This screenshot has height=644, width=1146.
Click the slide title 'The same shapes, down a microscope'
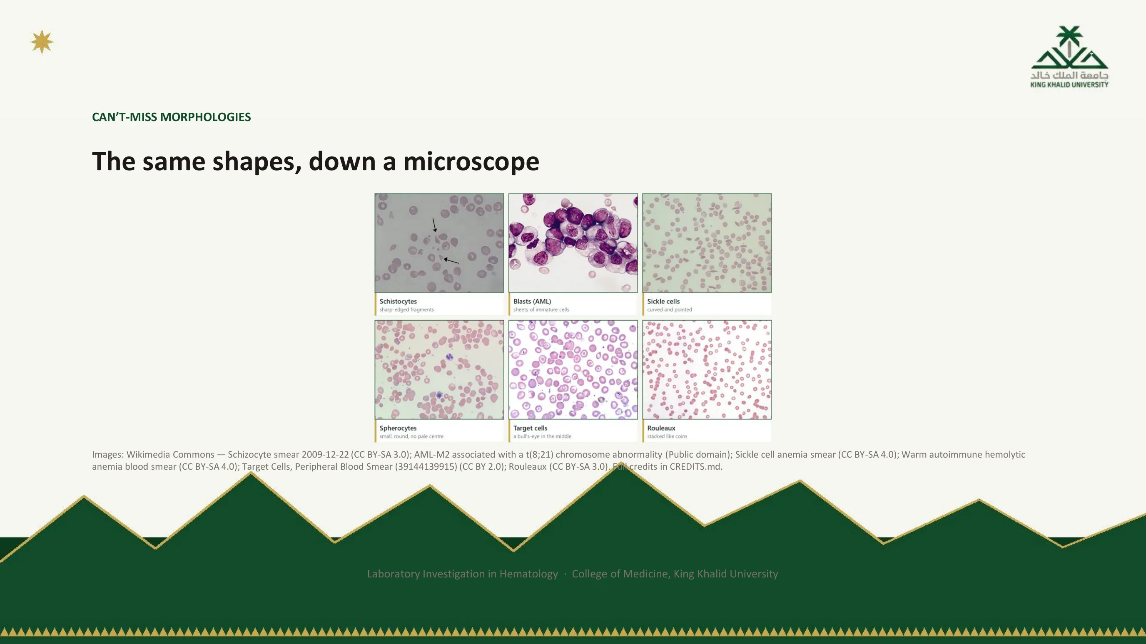[315, 161]
